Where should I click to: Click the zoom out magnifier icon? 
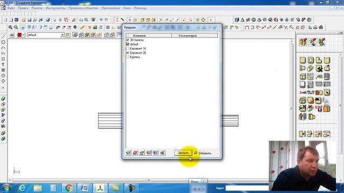(x=16, y=27)
